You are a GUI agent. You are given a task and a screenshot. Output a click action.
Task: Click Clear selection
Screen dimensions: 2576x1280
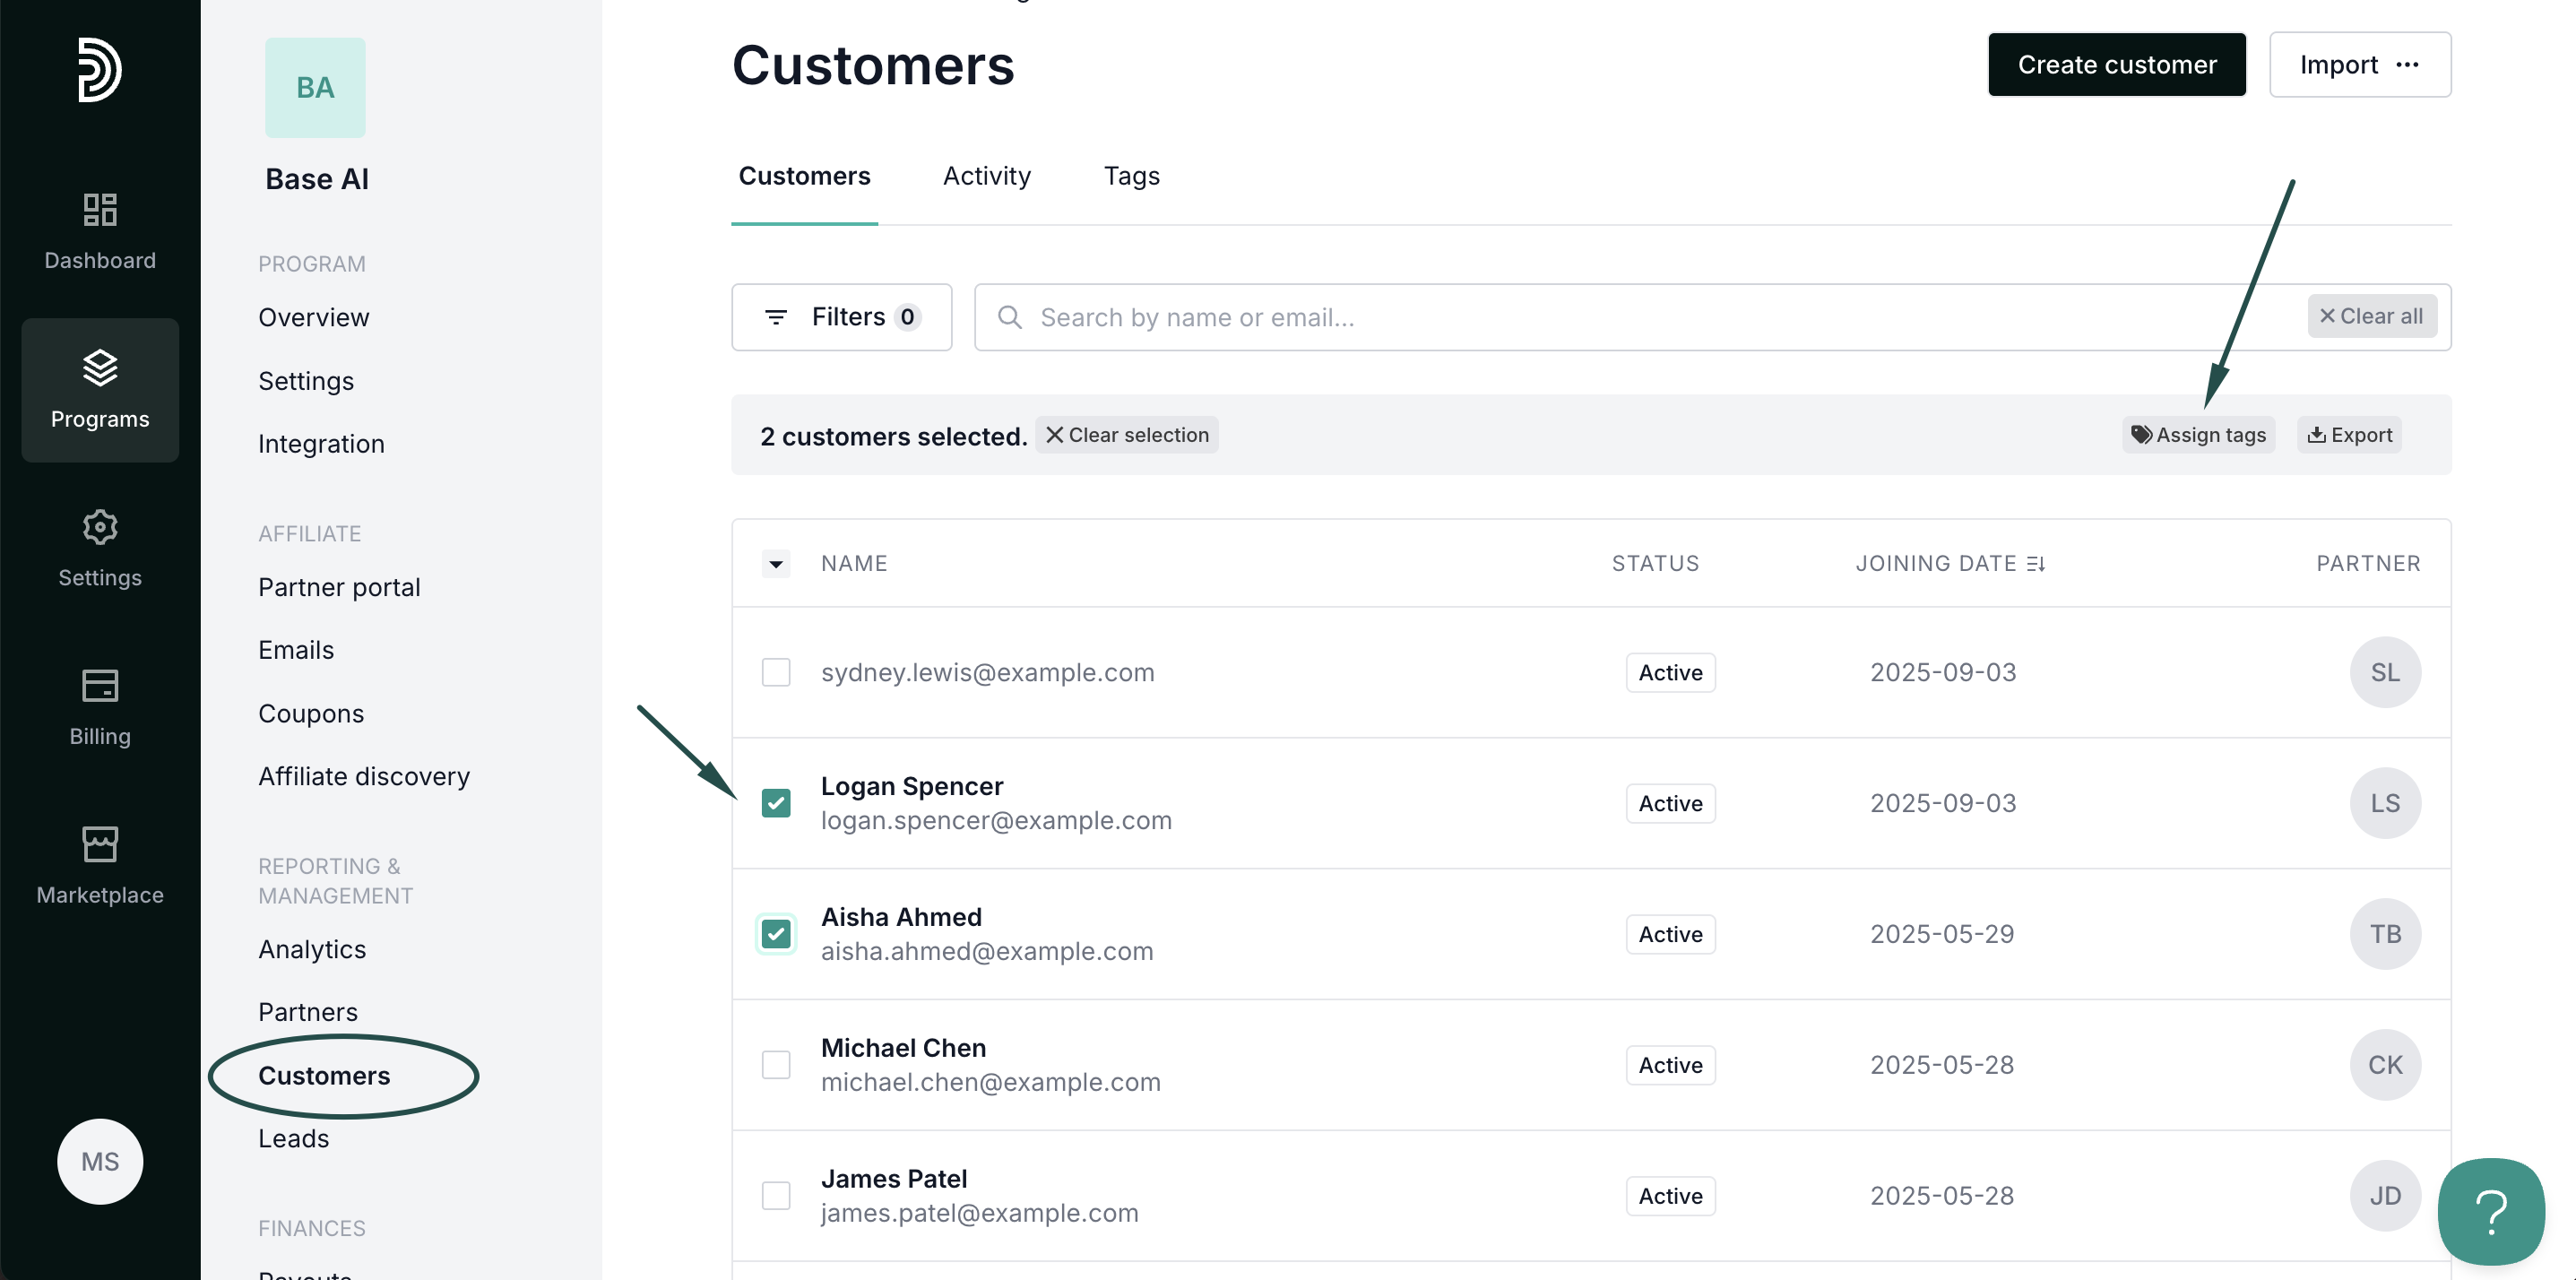coord(1126,435)
